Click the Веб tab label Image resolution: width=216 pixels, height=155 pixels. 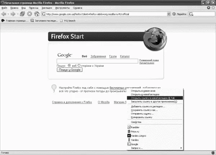tap(85, 56)
